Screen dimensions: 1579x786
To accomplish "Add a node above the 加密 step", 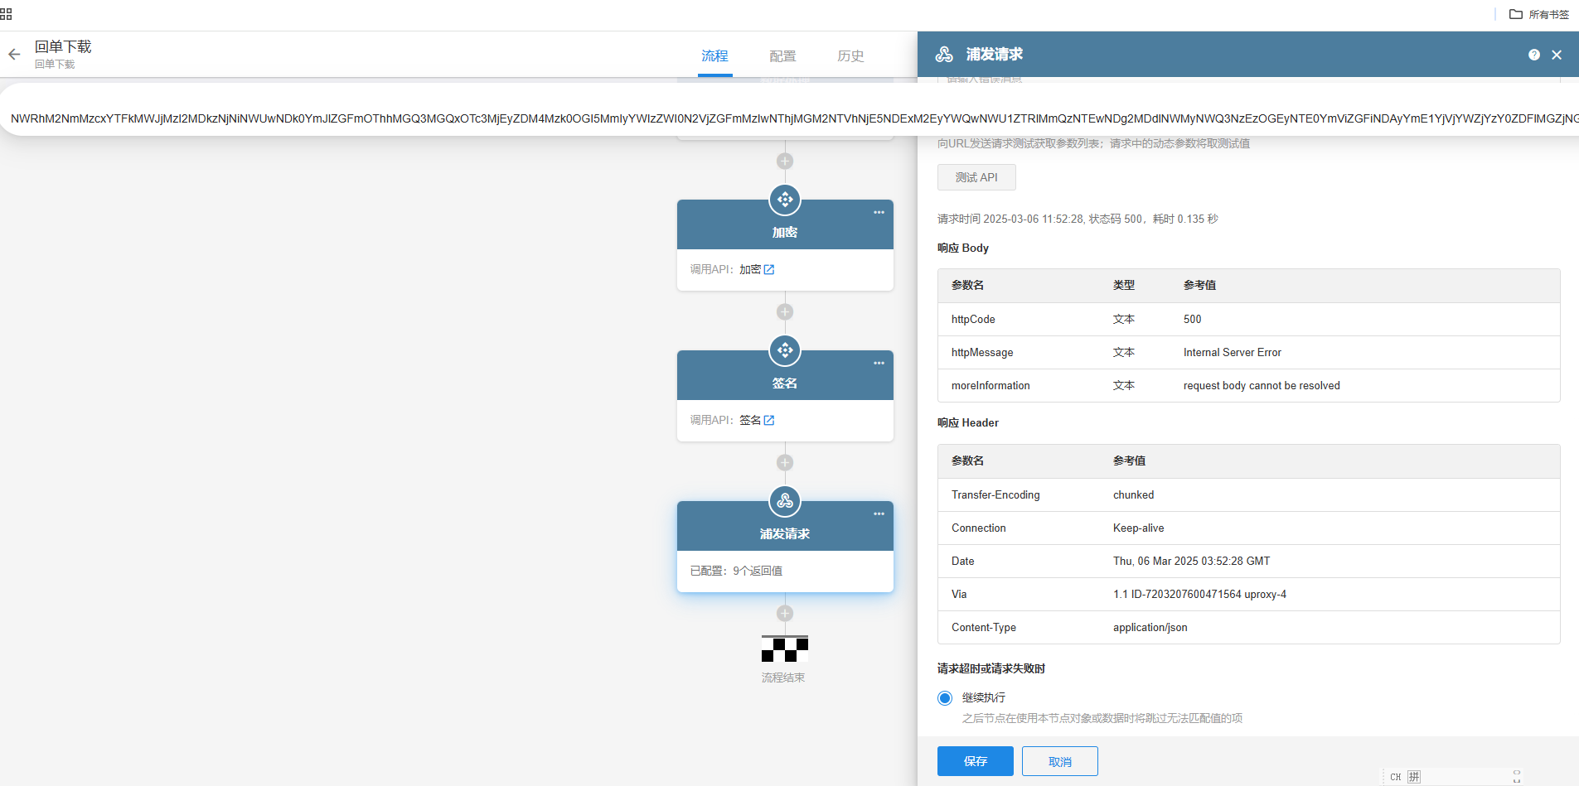I will [785, 162].
